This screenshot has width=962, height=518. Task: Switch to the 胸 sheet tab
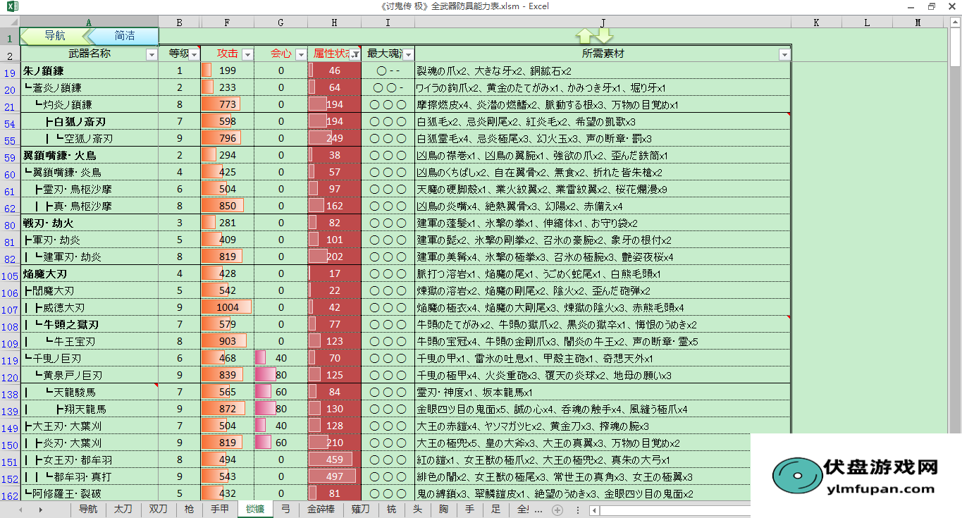tap(443, 509)
